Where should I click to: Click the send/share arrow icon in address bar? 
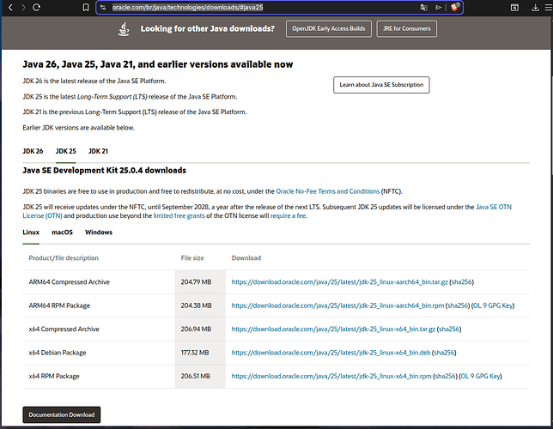click(439, 8)
